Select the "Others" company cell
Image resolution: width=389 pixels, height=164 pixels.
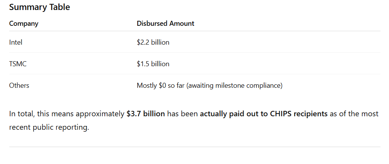tap(19, 85)
